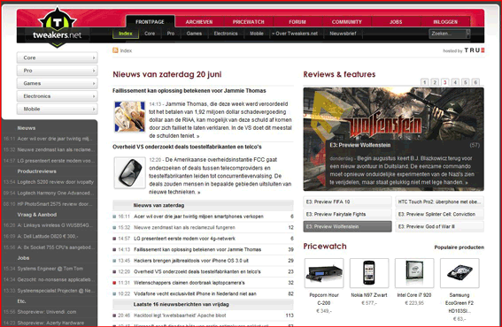This screenshot has width=502, height=327.
Task: Expand the Games sidebar menu
Action: 58,83
